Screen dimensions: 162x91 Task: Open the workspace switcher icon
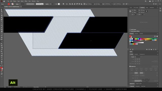pos(153,1)
